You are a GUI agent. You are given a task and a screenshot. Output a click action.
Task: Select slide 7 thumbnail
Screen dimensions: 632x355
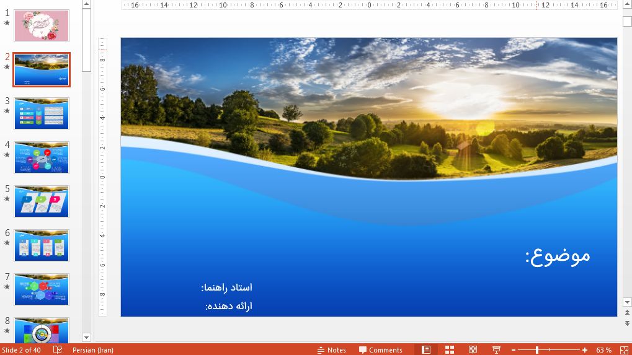[x=42, y=289]
